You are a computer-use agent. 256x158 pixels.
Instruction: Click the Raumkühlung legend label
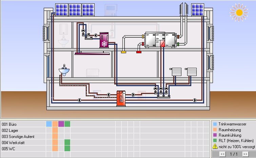point(230,135)
